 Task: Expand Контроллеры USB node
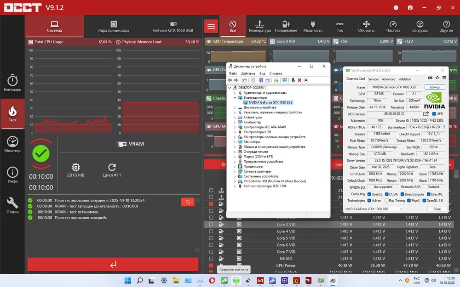(x=235, y=132)
